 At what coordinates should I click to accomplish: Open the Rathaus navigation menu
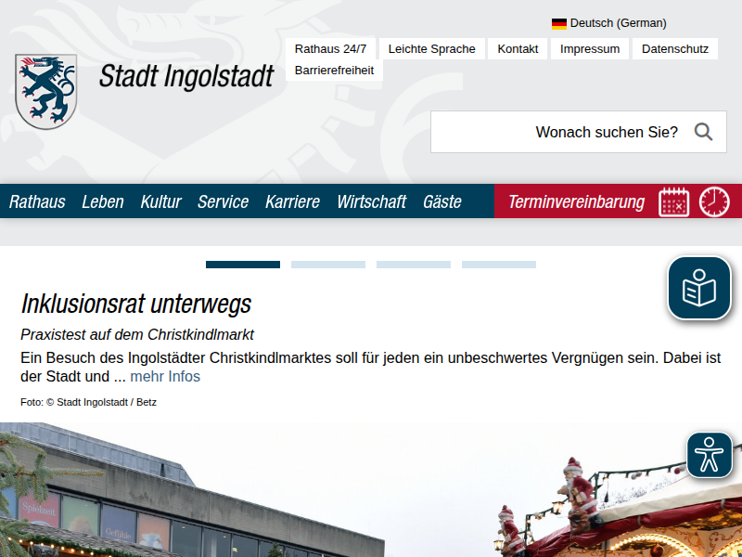pyautogui.click(x=37, y=201)
